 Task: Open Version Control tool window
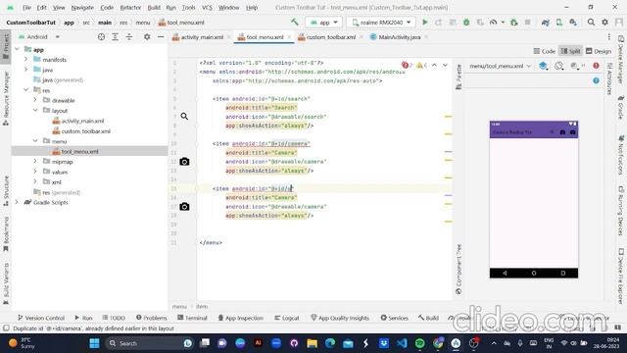click(41, 318)
